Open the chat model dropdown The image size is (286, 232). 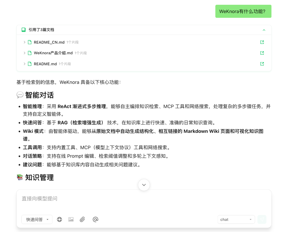click(236, 219)
